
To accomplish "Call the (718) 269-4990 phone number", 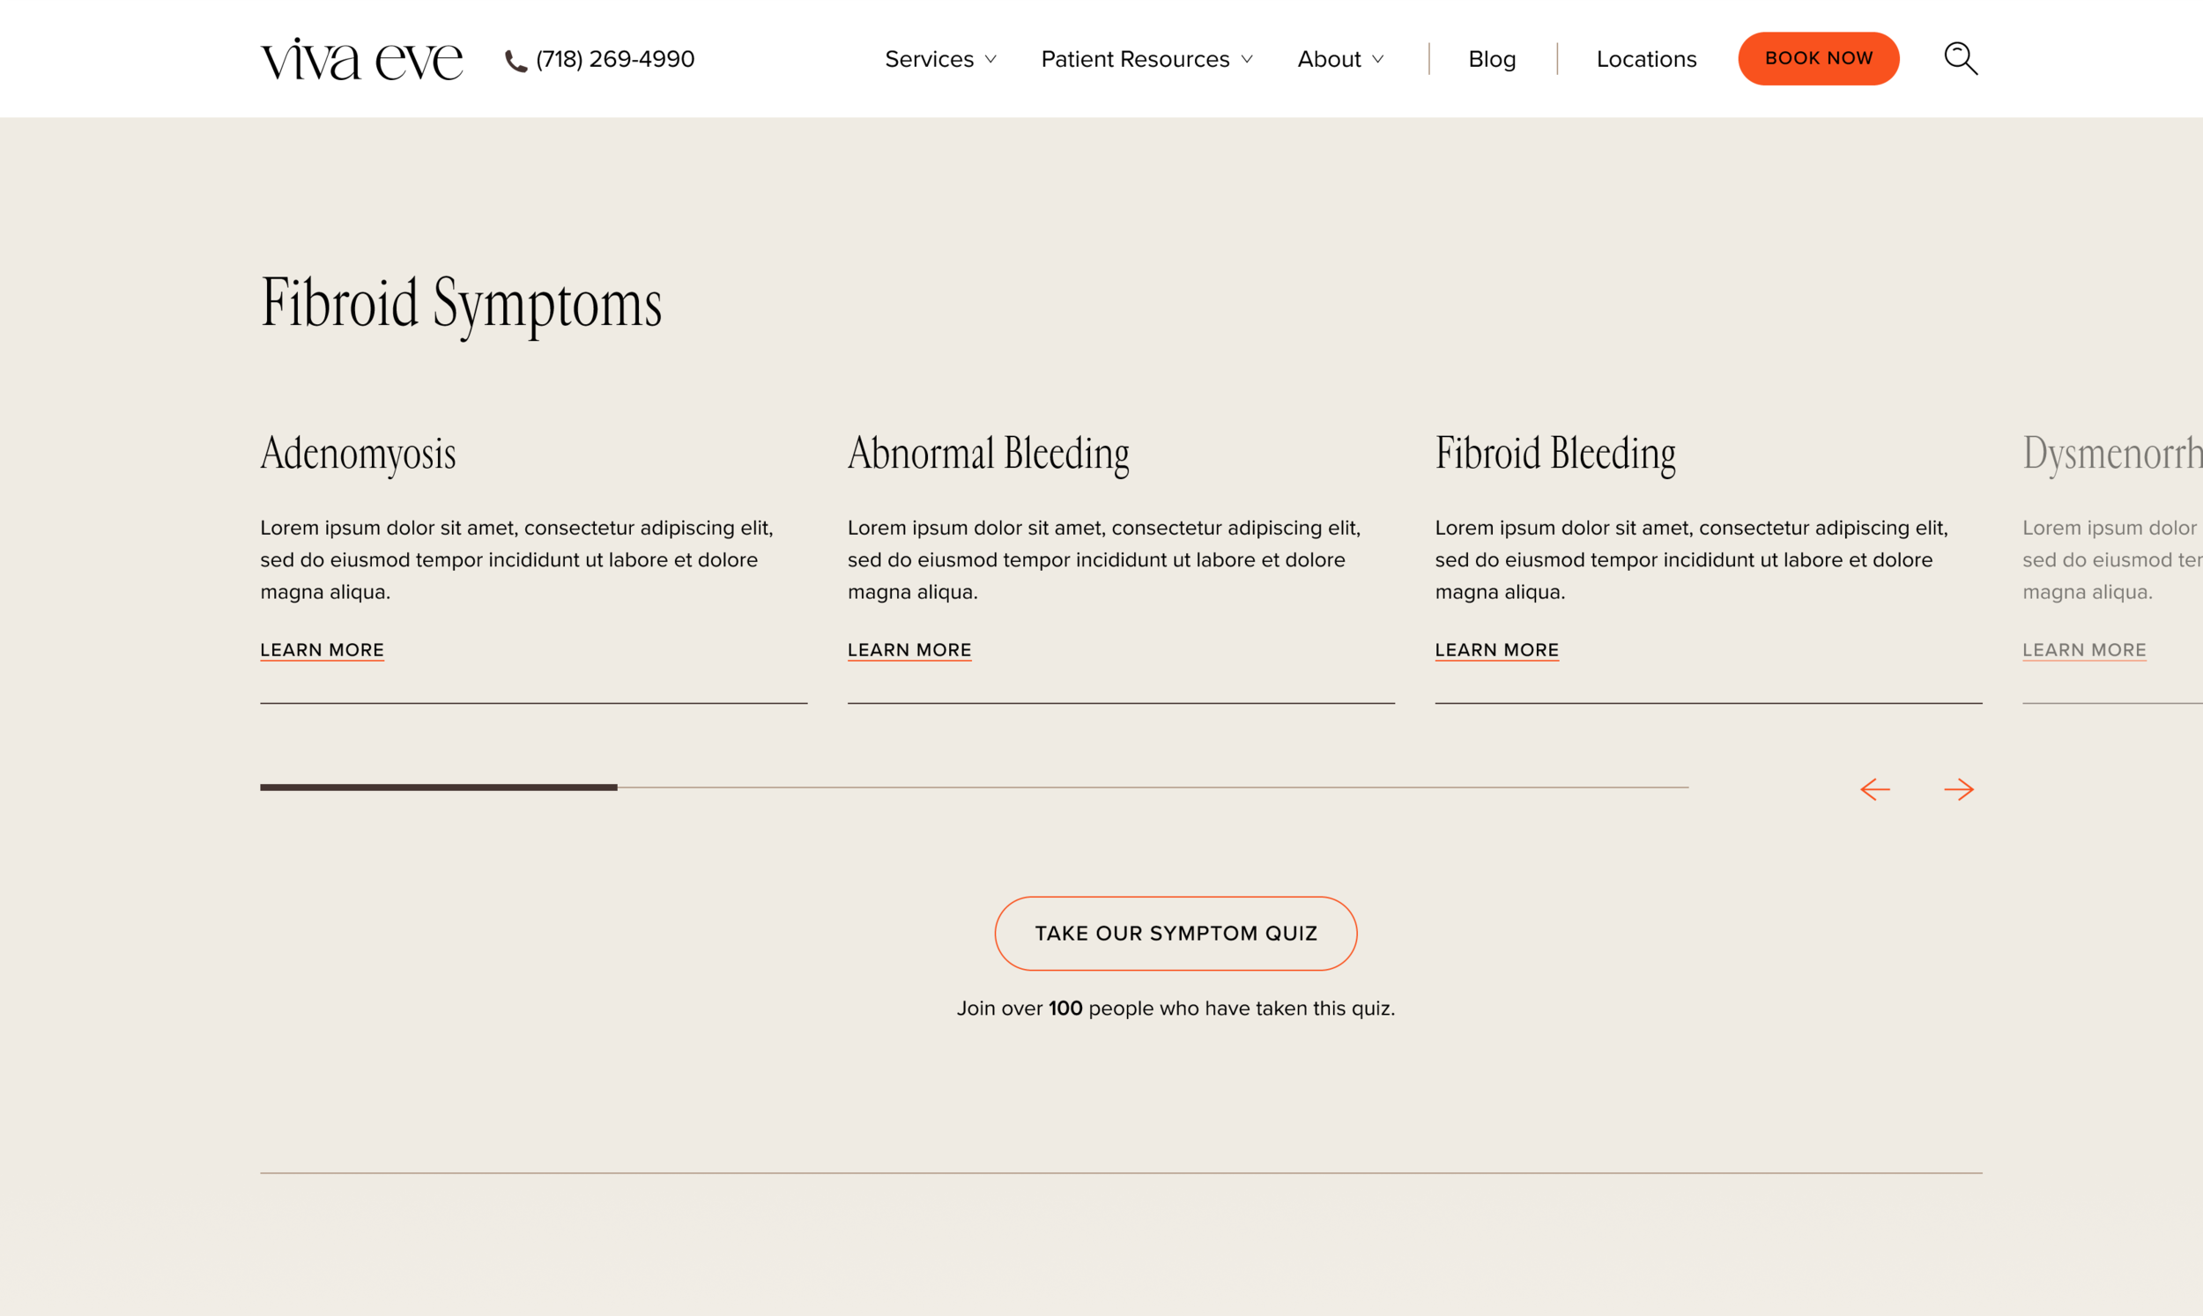I will coord(614,59).
